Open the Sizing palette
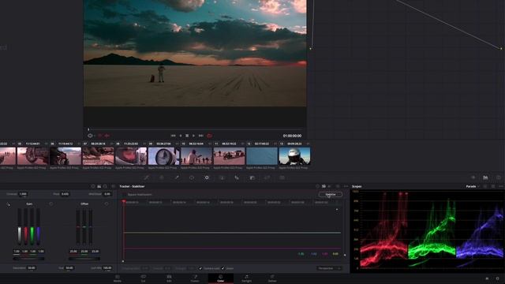Screen dimensions: 505x284 pyautogui.click(x=267, y=177)
